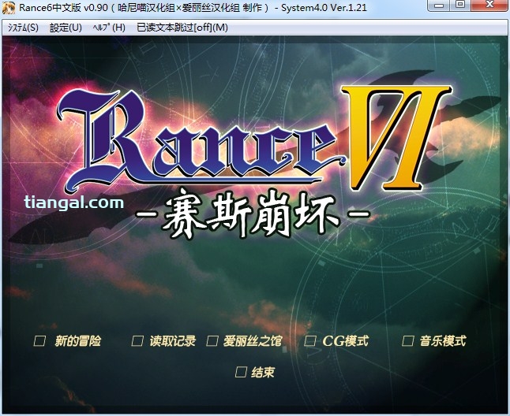The height and width of the screenshot is (416, 510).
Task: Open the ヘルプ(H) help menu
Action: (x=109, y=28)
